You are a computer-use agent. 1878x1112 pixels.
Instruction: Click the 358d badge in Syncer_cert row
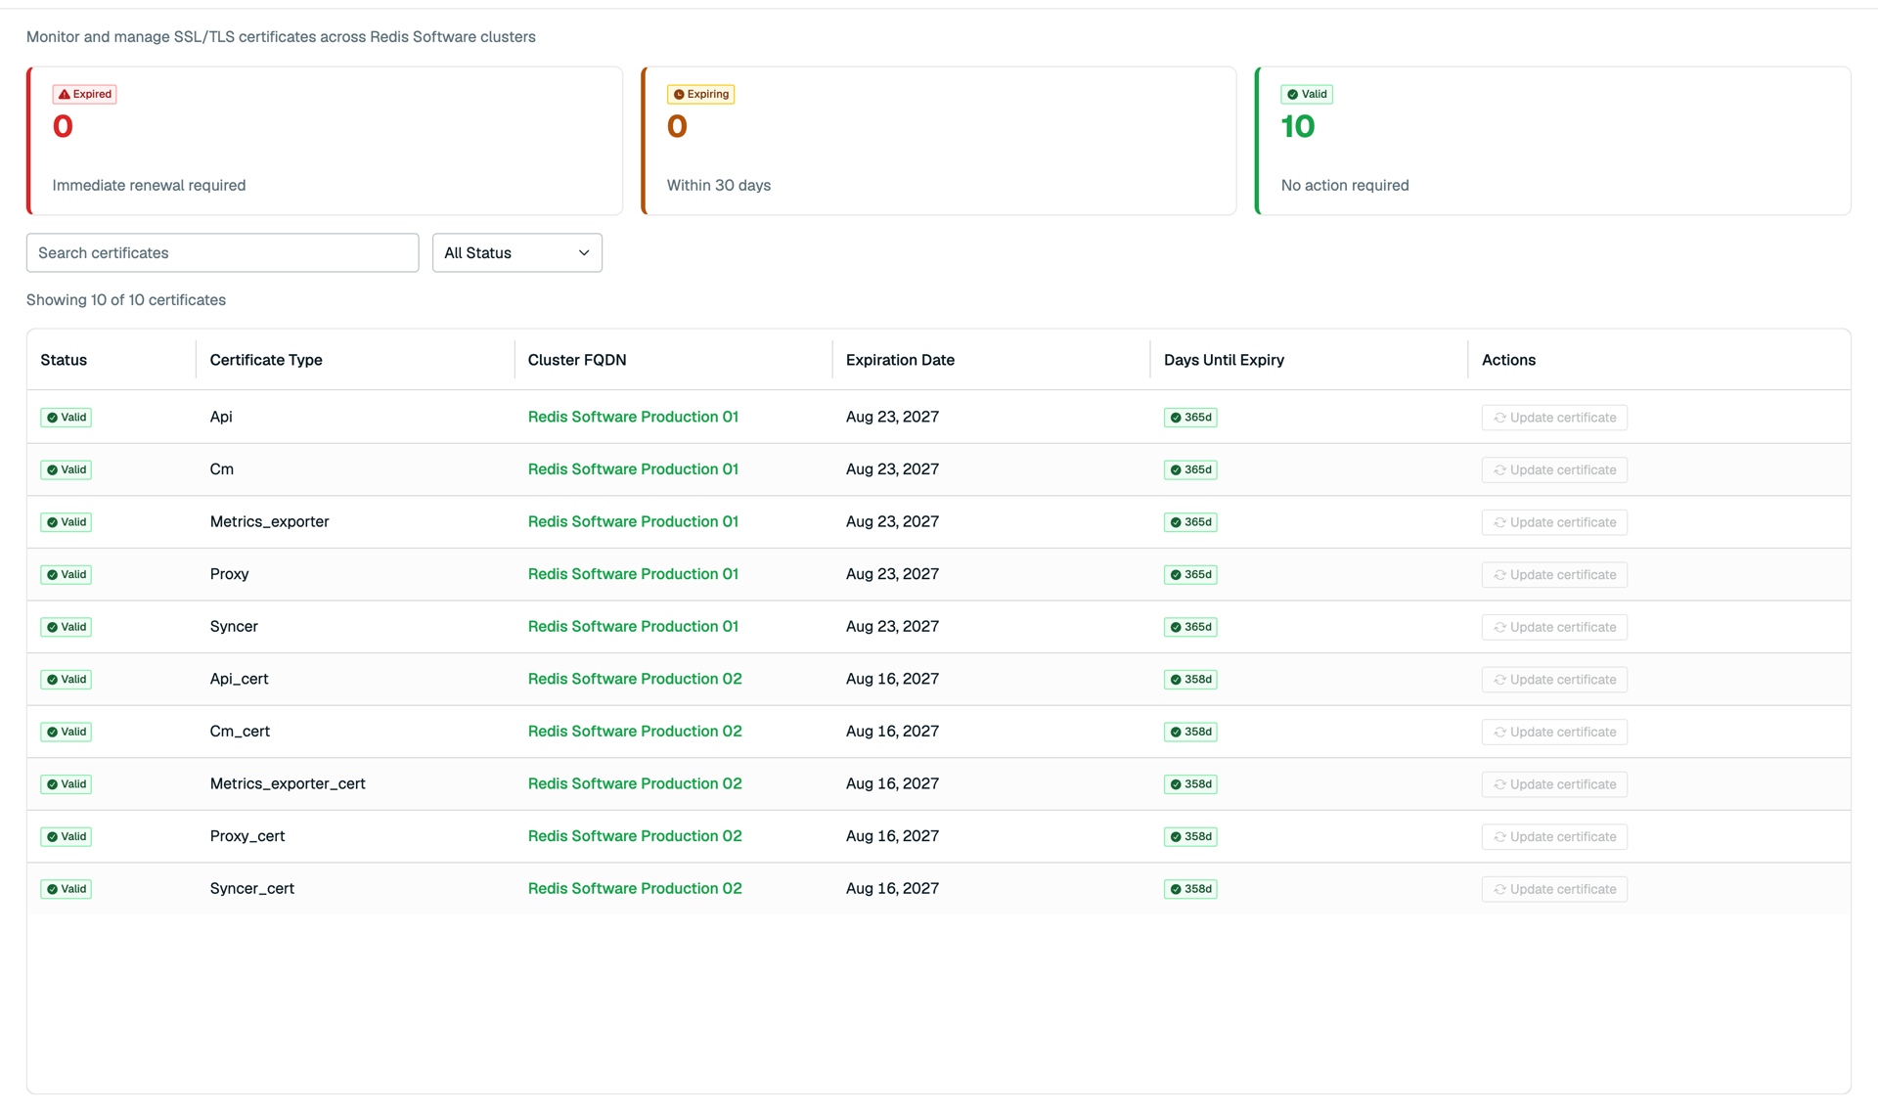coord(1190,889)
